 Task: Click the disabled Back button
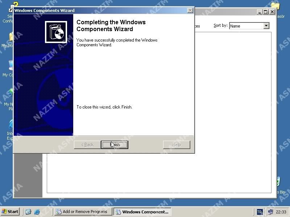point(87,145)
